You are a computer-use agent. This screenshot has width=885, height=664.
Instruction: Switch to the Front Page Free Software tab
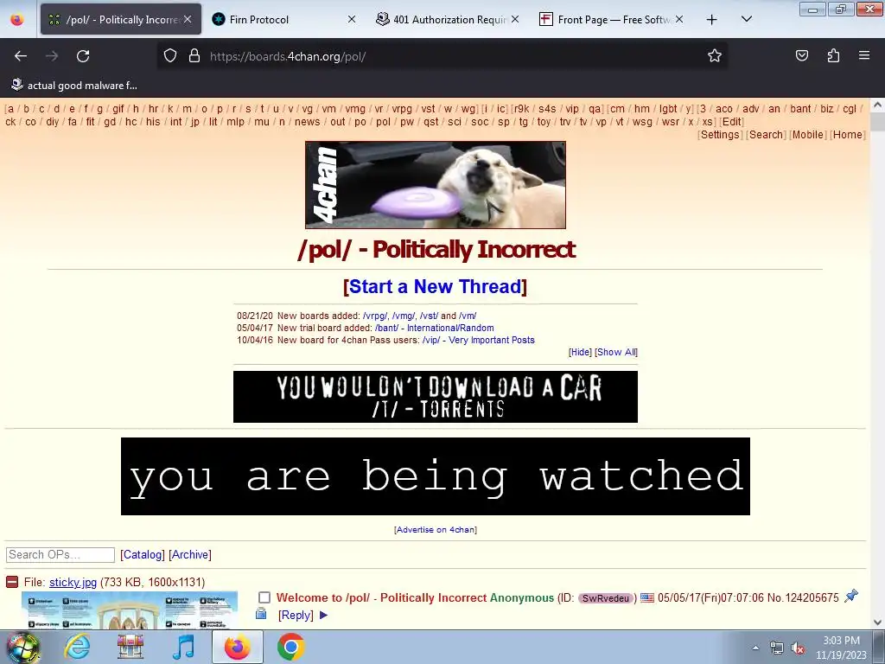pos(612,19)
